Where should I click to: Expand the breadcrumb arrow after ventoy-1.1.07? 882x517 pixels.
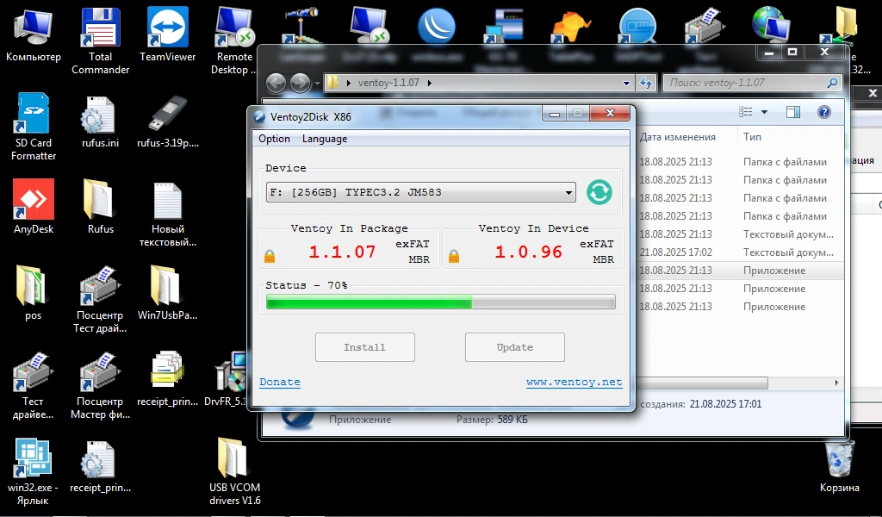pos(430,83)
